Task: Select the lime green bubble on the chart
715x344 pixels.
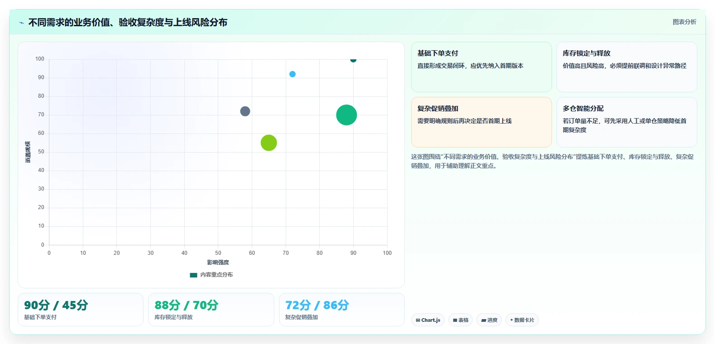Action: [269, 143]
